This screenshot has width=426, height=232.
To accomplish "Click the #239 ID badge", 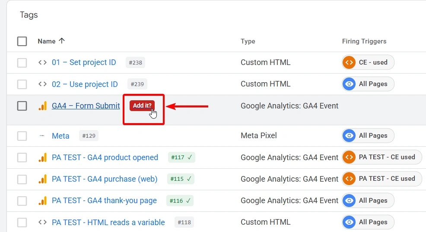I will pos(137,84).
